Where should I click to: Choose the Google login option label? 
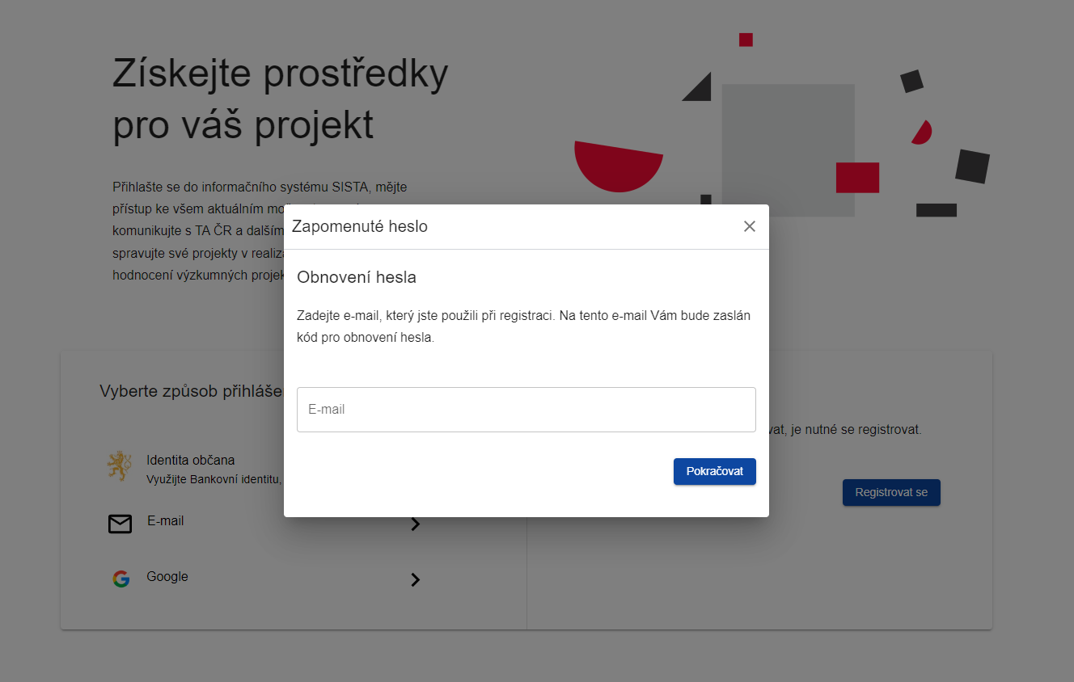point(167,577)
